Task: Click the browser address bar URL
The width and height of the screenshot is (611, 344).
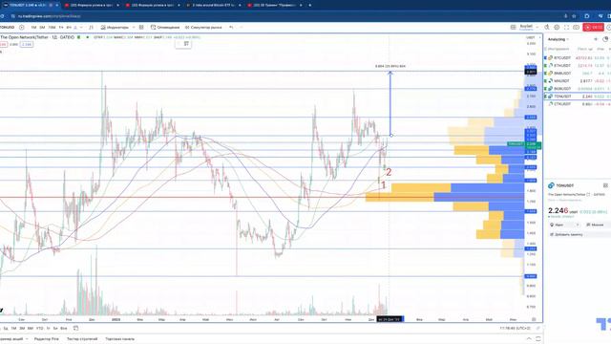Action: pyautogui.click(x=49, y=16)
